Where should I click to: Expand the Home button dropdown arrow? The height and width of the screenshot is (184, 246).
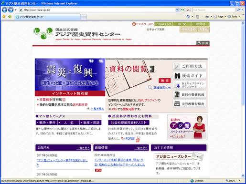193,16
